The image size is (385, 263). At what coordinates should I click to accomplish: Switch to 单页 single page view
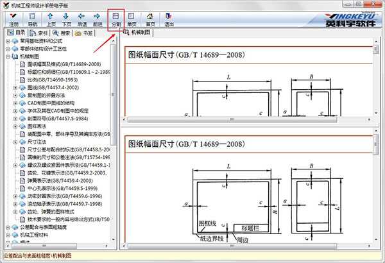coord(132,20)
